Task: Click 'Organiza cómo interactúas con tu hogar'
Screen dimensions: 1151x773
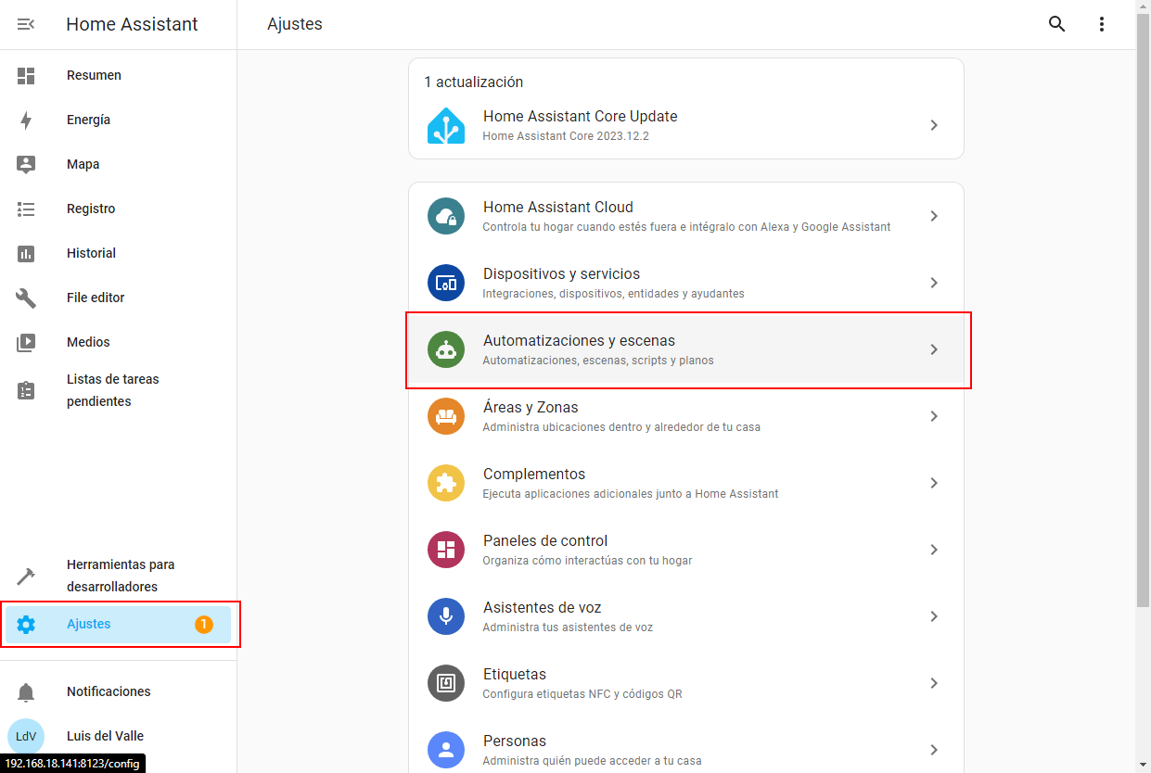Action: point(587,561)
